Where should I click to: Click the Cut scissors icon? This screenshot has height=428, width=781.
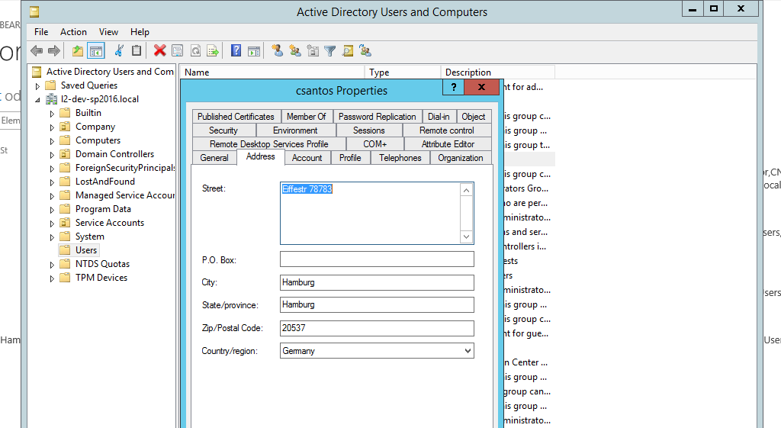[x=119, y=51]
